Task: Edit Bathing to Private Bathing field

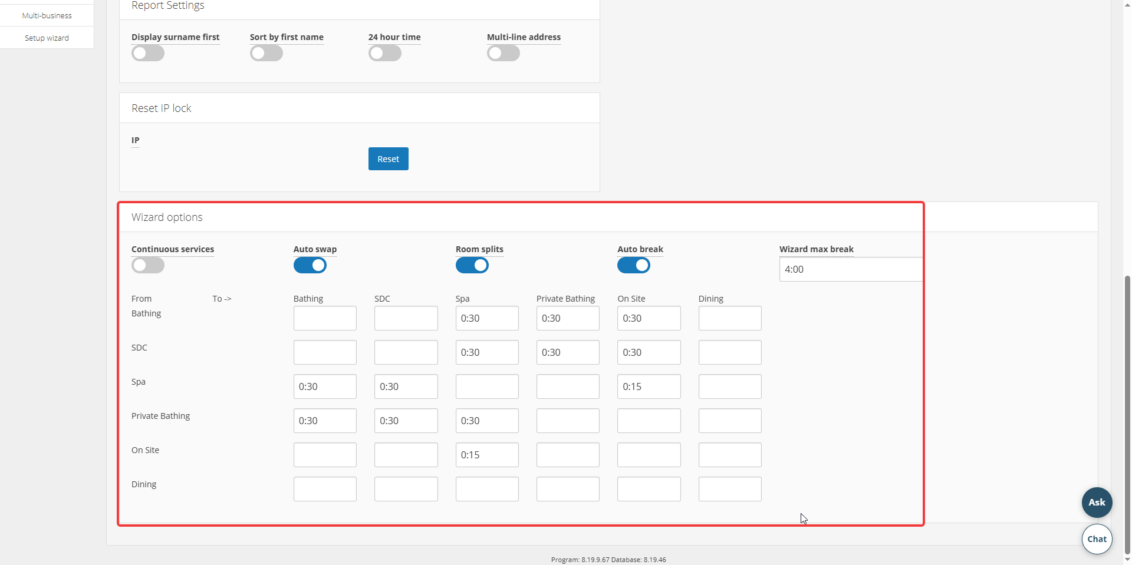Action: [568, 318]
